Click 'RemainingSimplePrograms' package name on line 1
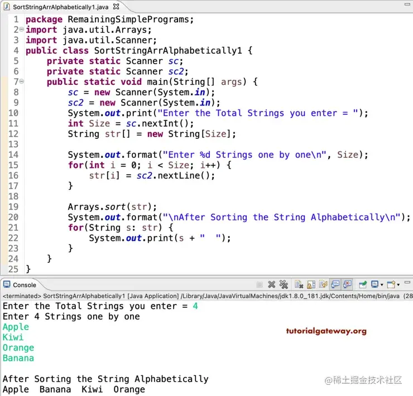Screen dimensions: 413x396 tap(128, 20)
